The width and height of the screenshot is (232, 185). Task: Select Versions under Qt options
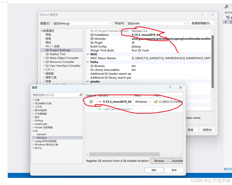[x=42, y=138]
